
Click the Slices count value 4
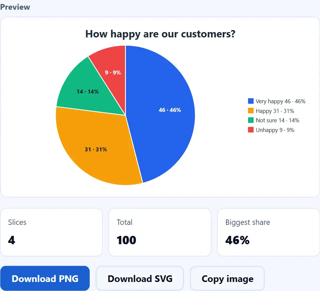coord(12,240)
